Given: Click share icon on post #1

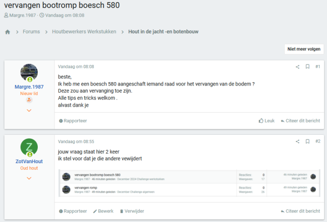Looking at the screenshot, I should 298,67.
